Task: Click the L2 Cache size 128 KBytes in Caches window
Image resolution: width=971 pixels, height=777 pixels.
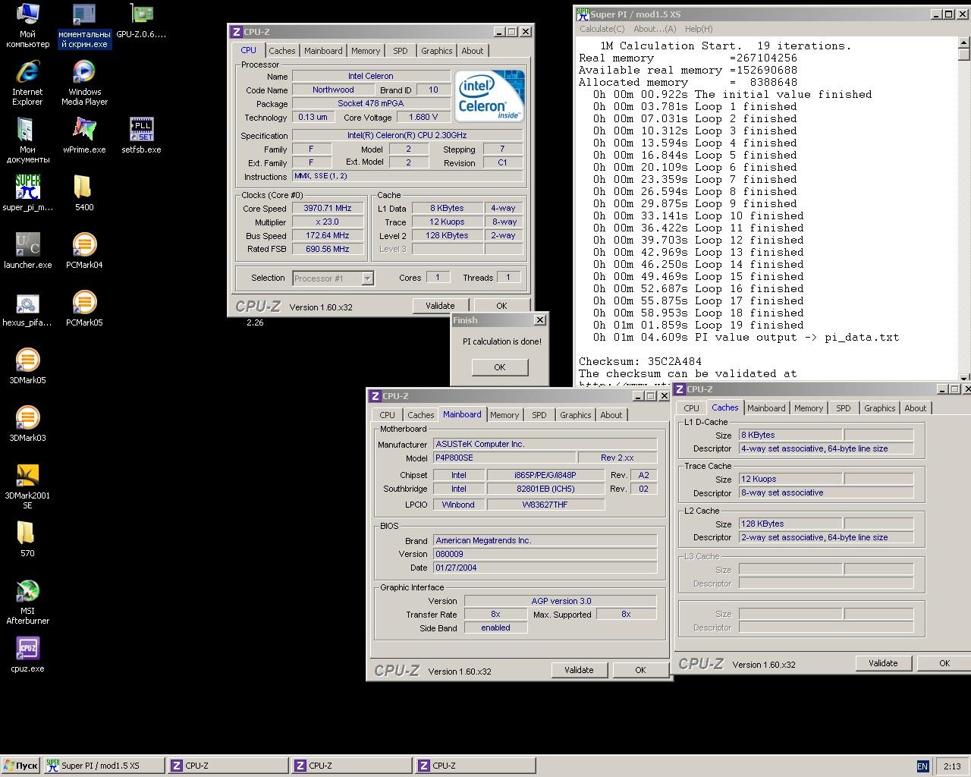Action: pos(790,524)
